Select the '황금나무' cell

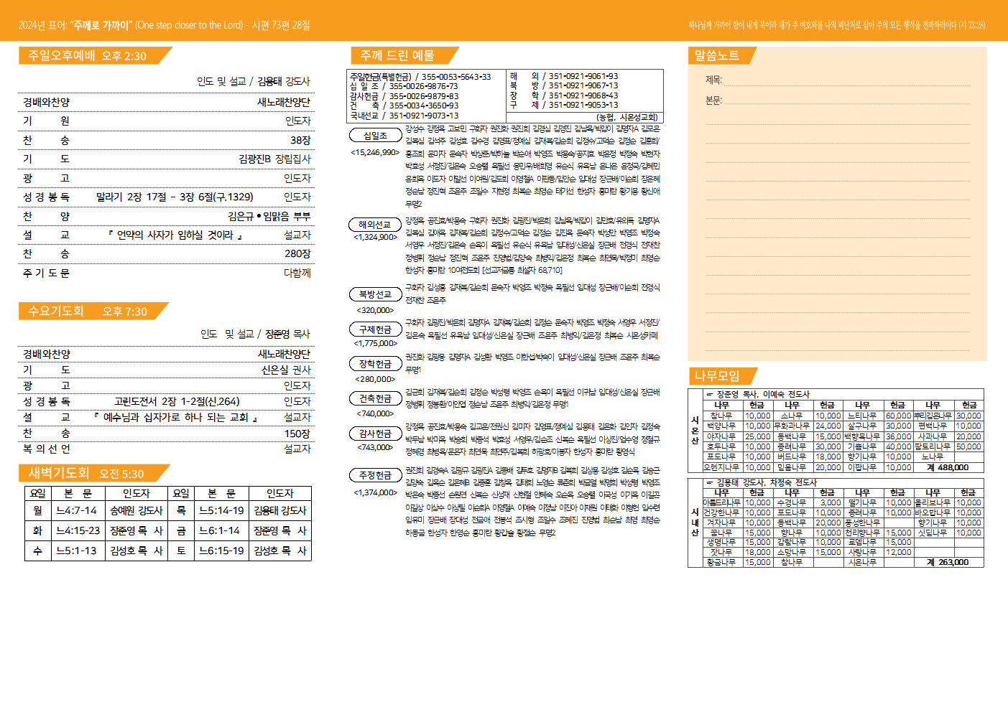coord(721,562)
